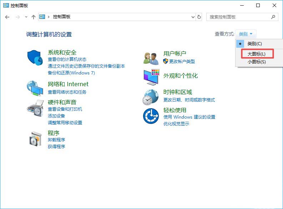
Task: Open 备份和还原(Windows 7) link
Action: tap(71, 73)
